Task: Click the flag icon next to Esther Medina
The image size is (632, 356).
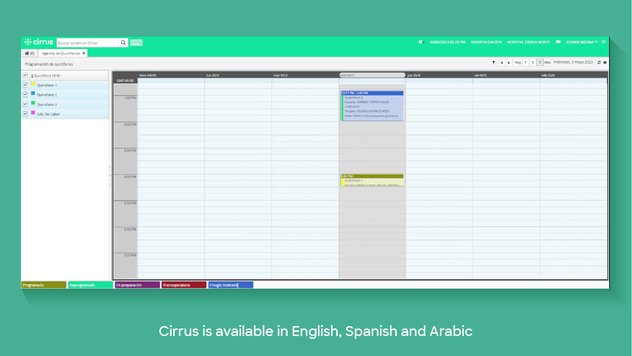Action: click(x=558, y=42)
